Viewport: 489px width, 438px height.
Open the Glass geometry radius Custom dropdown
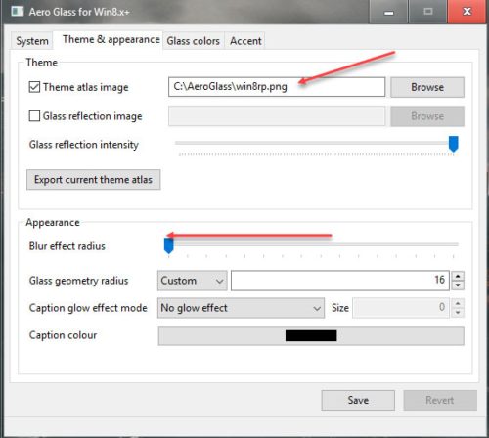click(x=193, y=281)
